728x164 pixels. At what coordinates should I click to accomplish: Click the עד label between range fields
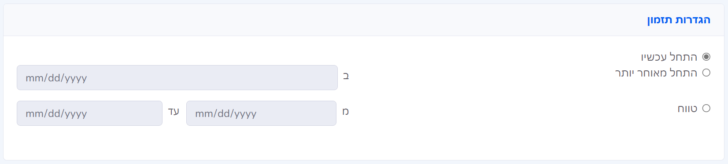pyautogui.click(x=174, y=111)
